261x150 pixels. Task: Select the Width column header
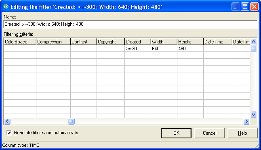point(164,41)
